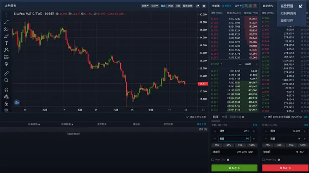Open external link icon beside 常見問題
This screenshot has width=309, height=173.
(x=301, y=6)
